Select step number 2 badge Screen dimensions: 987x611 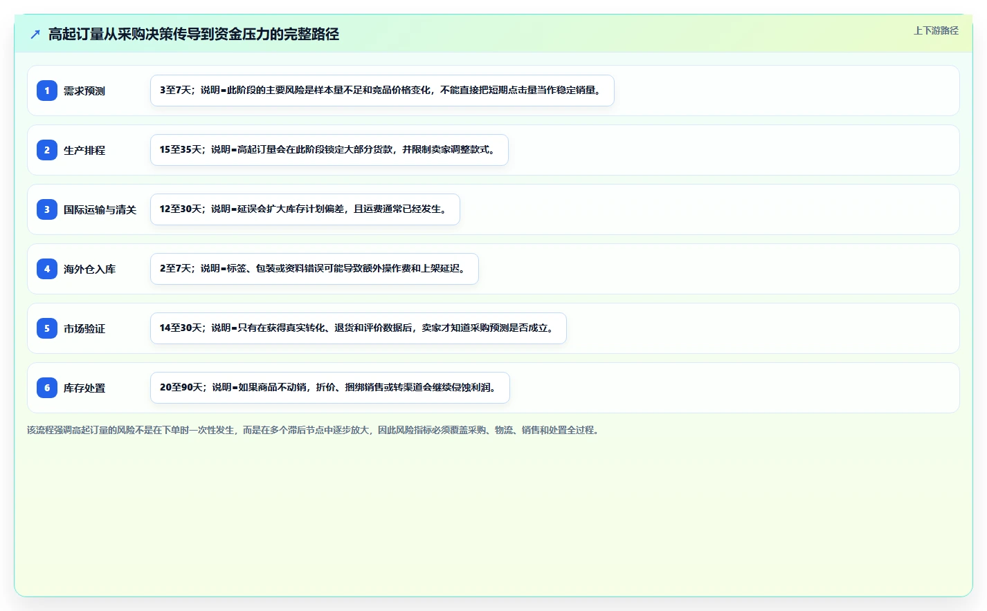[47, 150]
